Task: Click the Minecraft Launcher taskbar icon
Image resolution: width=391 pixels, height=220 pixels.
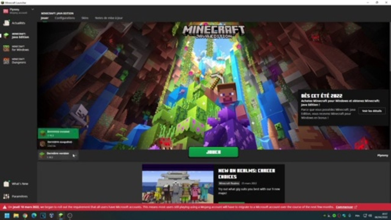Action: click(61, 216)
